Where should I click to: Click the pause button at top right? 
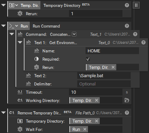click(x=136, y=5)
